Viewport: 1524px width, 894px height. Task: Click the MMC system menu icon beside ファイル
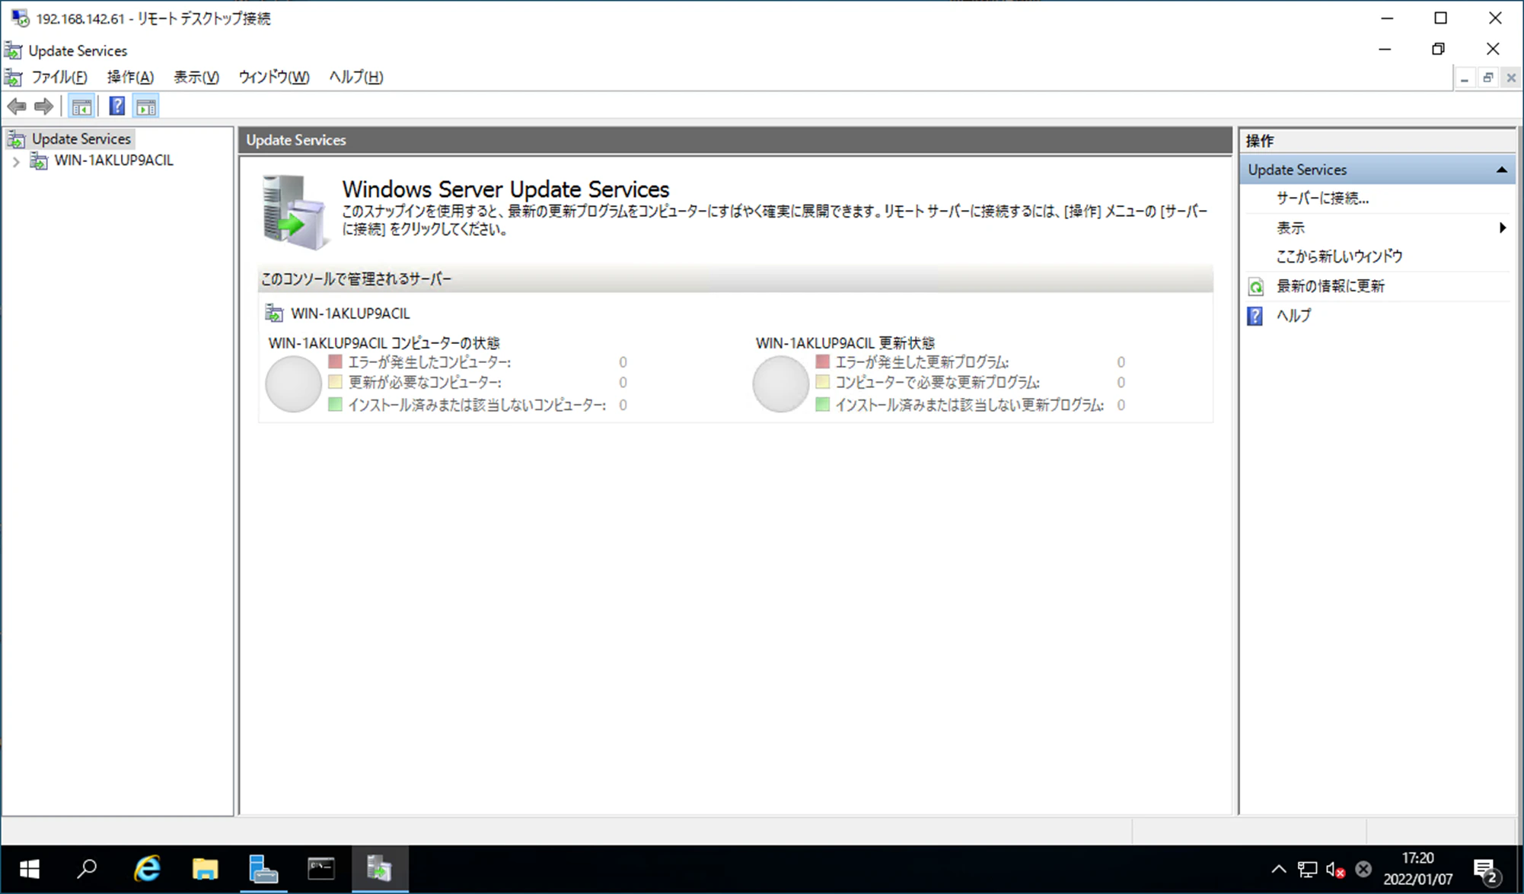click(13, 77)
